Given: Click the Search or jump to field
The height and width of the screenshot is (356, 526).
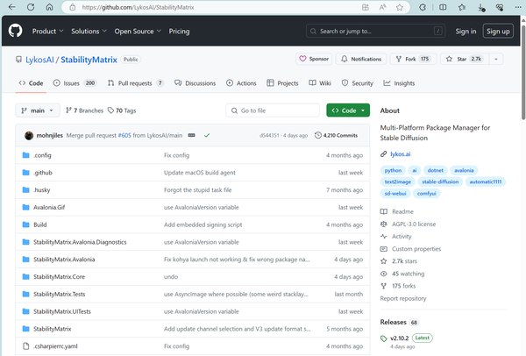Looking at the screenshot, I should [376, 32].
